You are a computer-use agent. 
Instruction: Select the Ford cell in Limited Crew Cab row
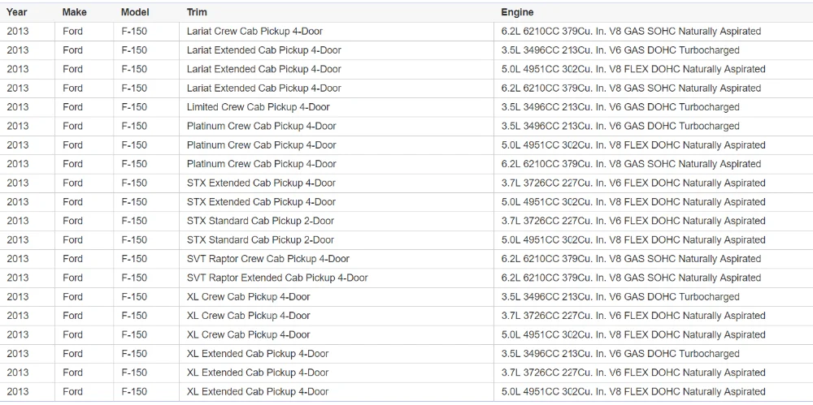[x=72, y=107]
